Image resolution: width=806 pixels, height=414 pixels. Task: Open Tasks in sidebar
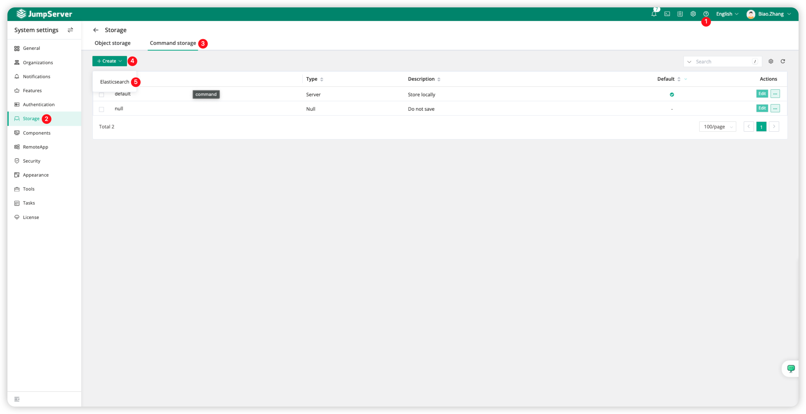(45, 203)
